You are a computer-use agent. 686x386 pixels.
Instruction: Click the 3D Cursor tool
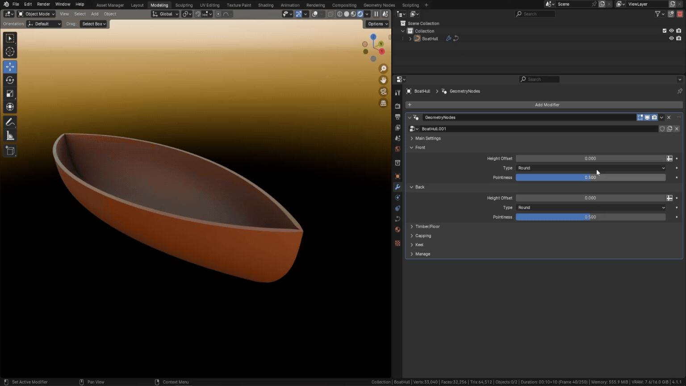pyautogui.click(x=10, y=52)
